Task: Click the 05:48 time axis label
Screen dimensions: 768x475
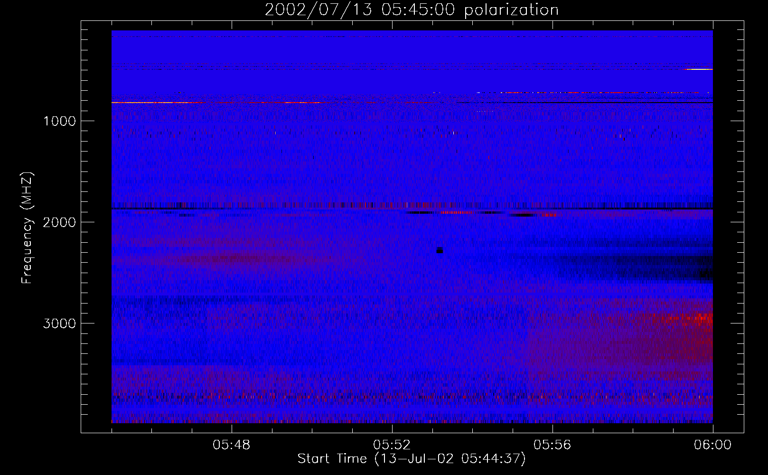Action: [232, 445]
